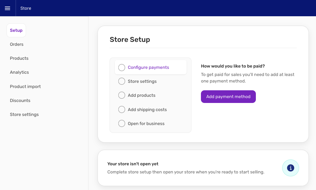Click the Configure payments step label
Screen dimensions: 316x190
coord(148,68)
